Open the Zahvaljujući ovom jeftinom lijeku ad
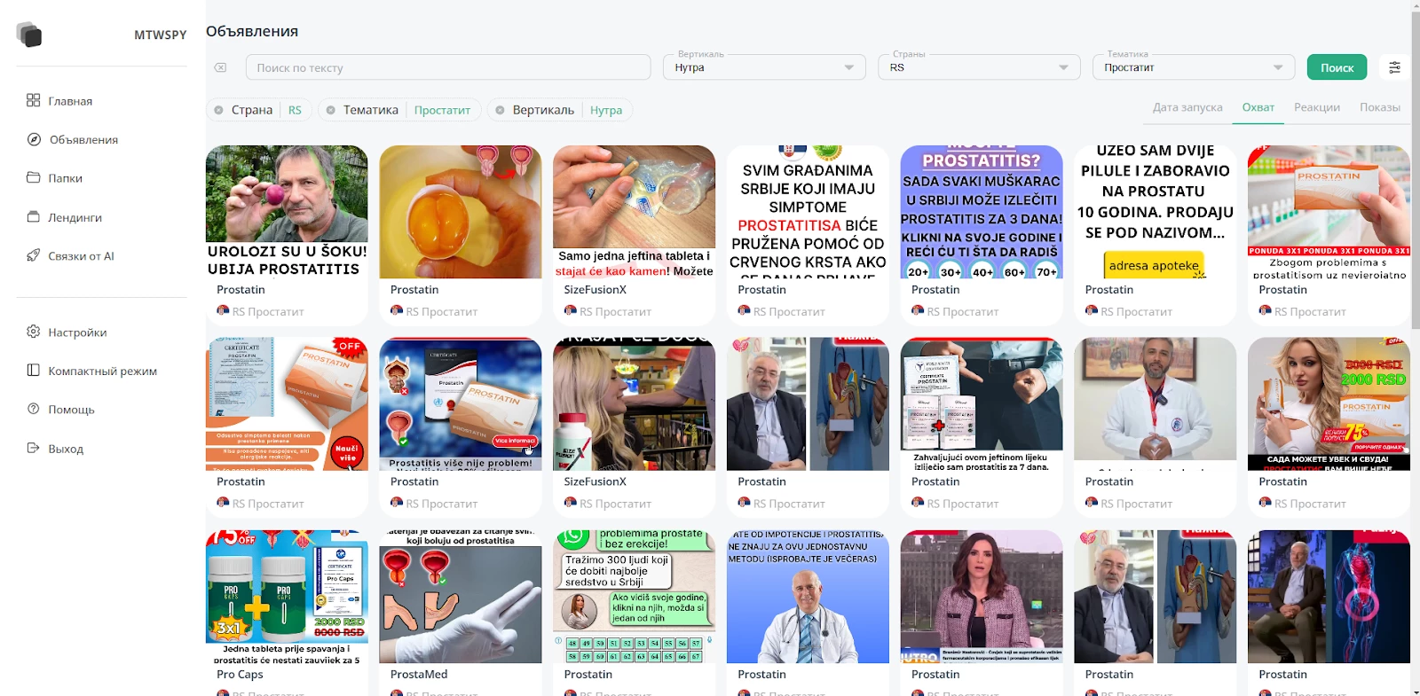This screenshot has width=1420, height=696. point(982,403)
